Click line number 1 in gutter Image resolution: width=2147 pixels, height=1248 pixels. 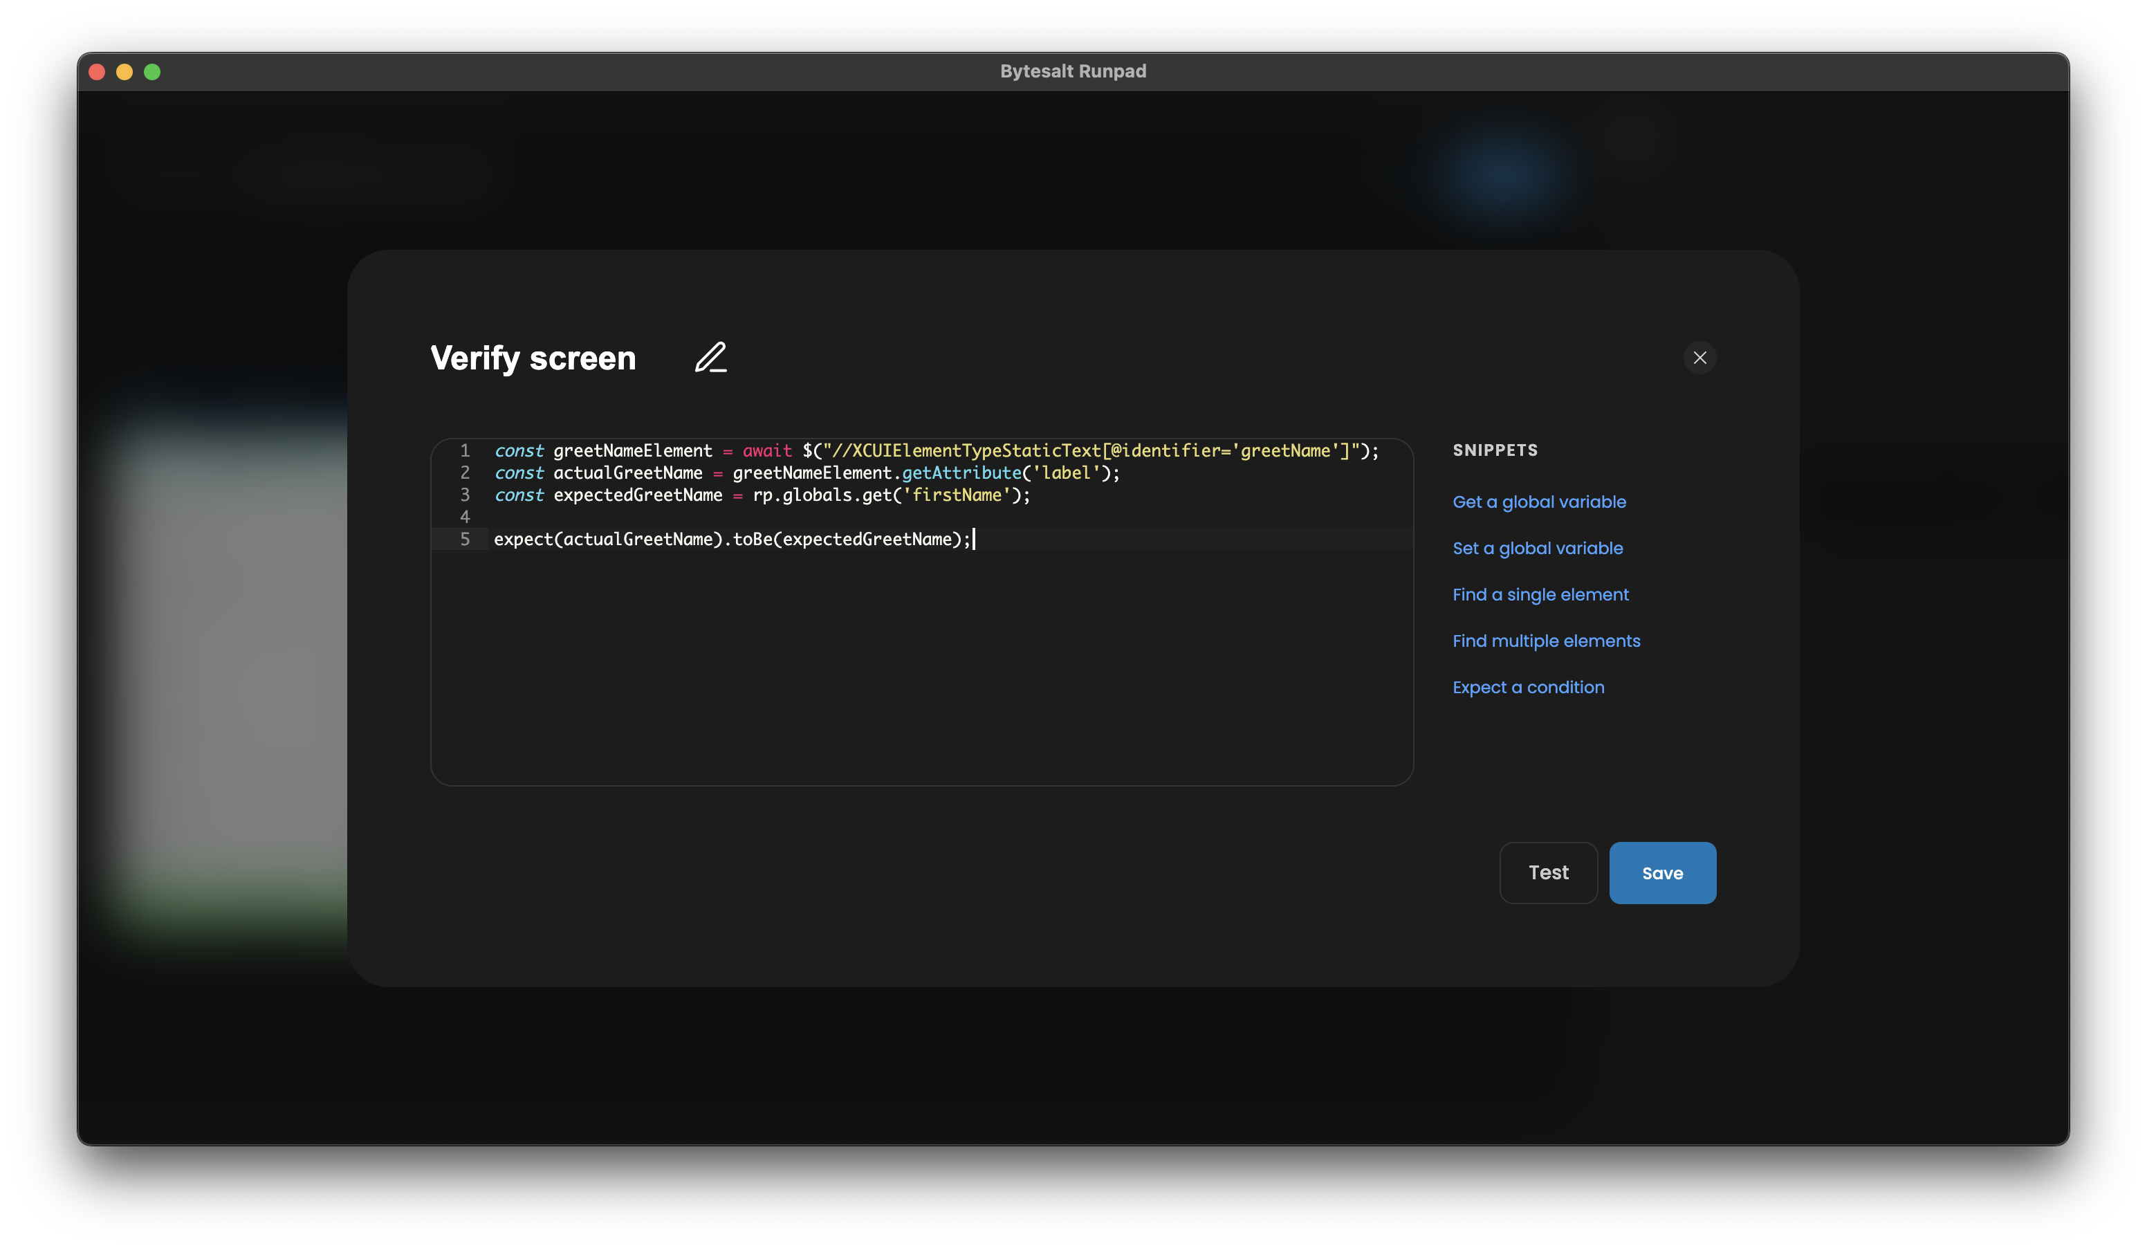pyautogui.click(x=464, y=450)
